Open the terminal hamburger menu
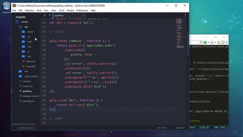The height and width of the screenshot is (137, 243). coord(227,42)
